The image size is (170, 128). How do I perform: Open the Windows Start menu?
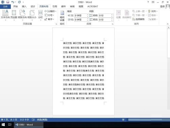click(3, 125)
